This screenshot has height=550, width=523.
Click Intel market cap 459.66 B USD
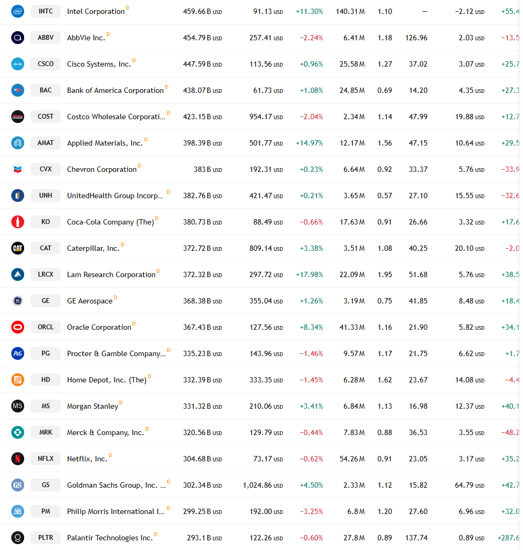coord(202,12)
